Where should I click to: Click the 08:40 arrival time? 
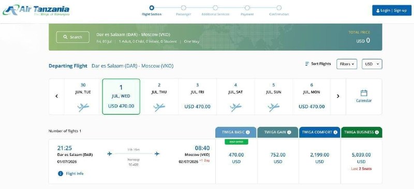[202, 148]
